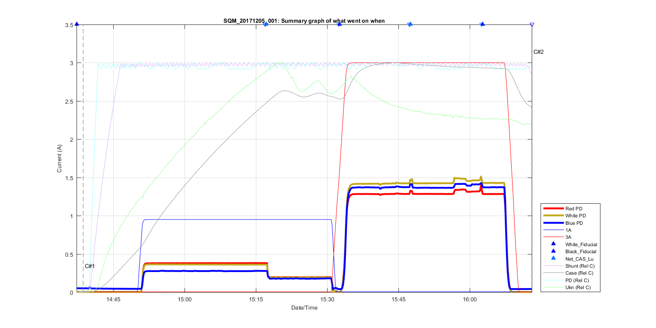Screen dimensions: 656x328
Task: Click the Current (A) y-axis label
Action: (59, 158)
